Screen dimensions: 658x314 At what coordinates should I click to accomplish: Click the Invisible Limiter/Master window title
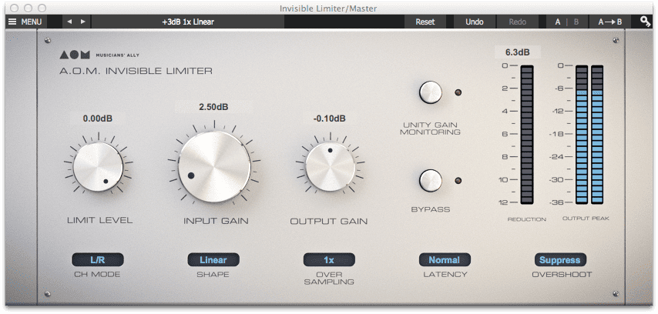pos(328,8)
